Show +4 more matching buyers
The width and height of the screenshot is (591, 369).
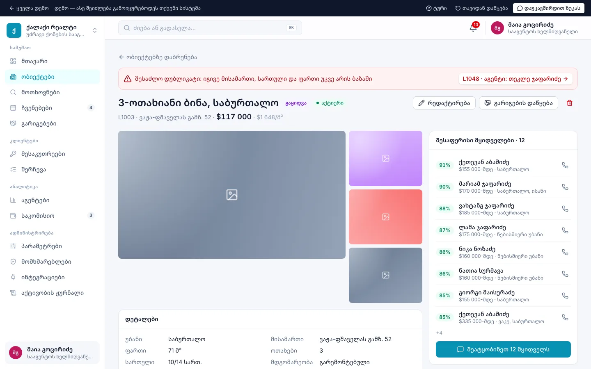click(x=439, y=333)
